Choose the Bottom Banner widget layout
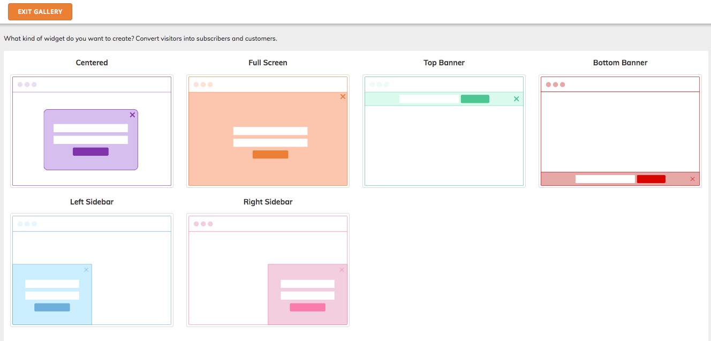The width and height of the screenshot is (711, 341). (619, 131)
